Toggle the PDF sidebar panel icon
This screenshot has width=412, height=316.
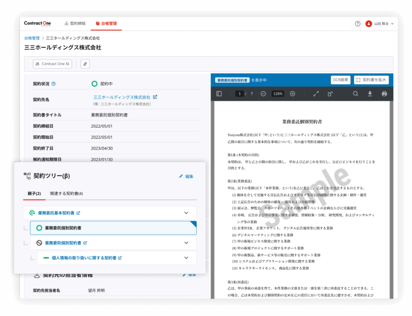click(x=219, y=94)
